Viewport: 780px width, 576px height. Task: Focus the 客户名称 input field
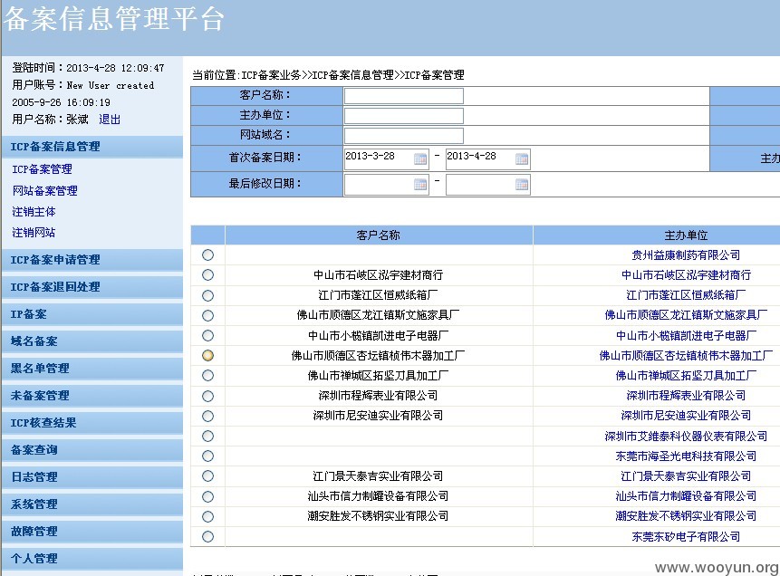click(x=403, y=96)
